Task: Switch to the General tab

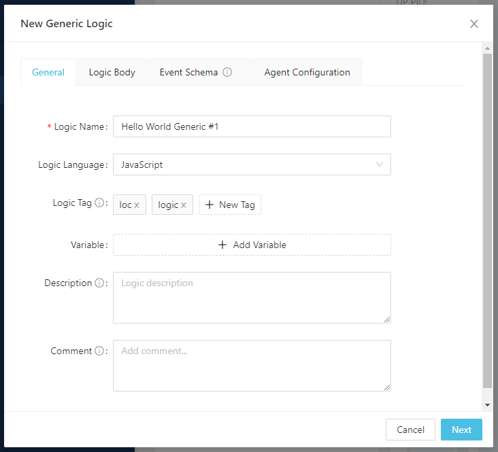Action: pyautogui.click(x=48, y=72)
